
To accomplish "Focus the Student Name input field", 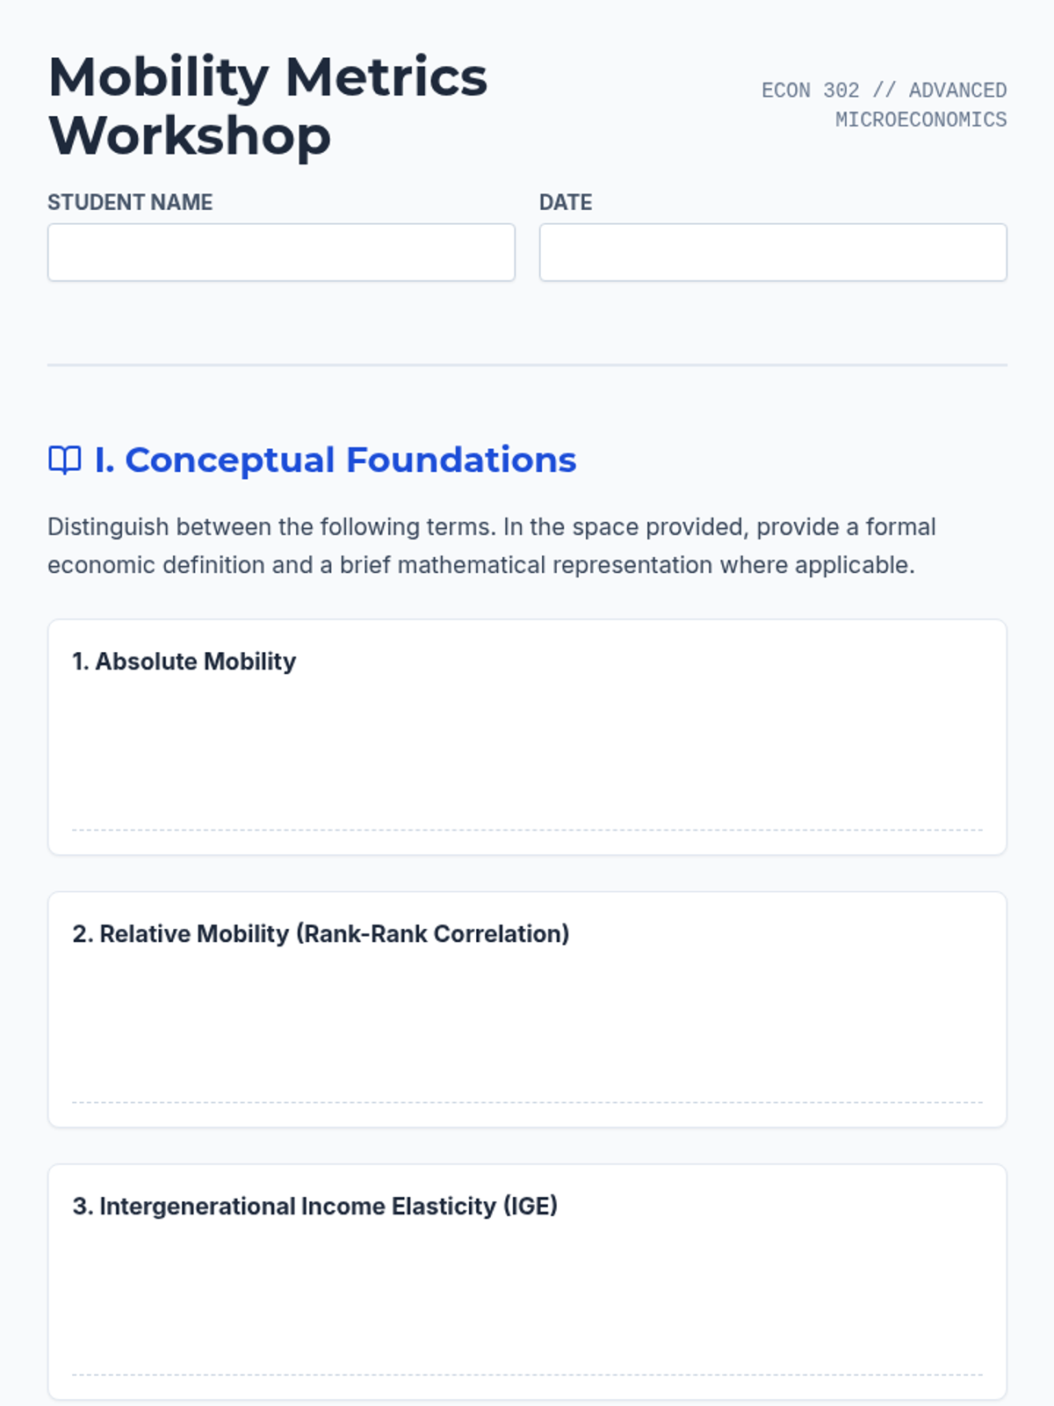I will (281, 252).
